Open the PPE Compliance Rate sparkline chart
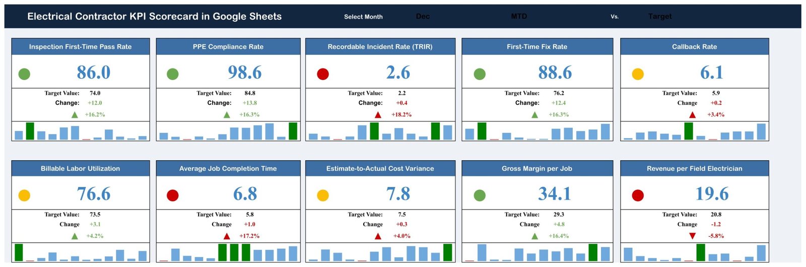Screen dimensions: 806x267 [x=228, y=131]
